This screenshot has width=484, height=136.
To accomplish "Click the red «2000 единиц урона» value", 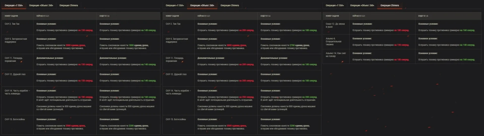I will 75,45.
